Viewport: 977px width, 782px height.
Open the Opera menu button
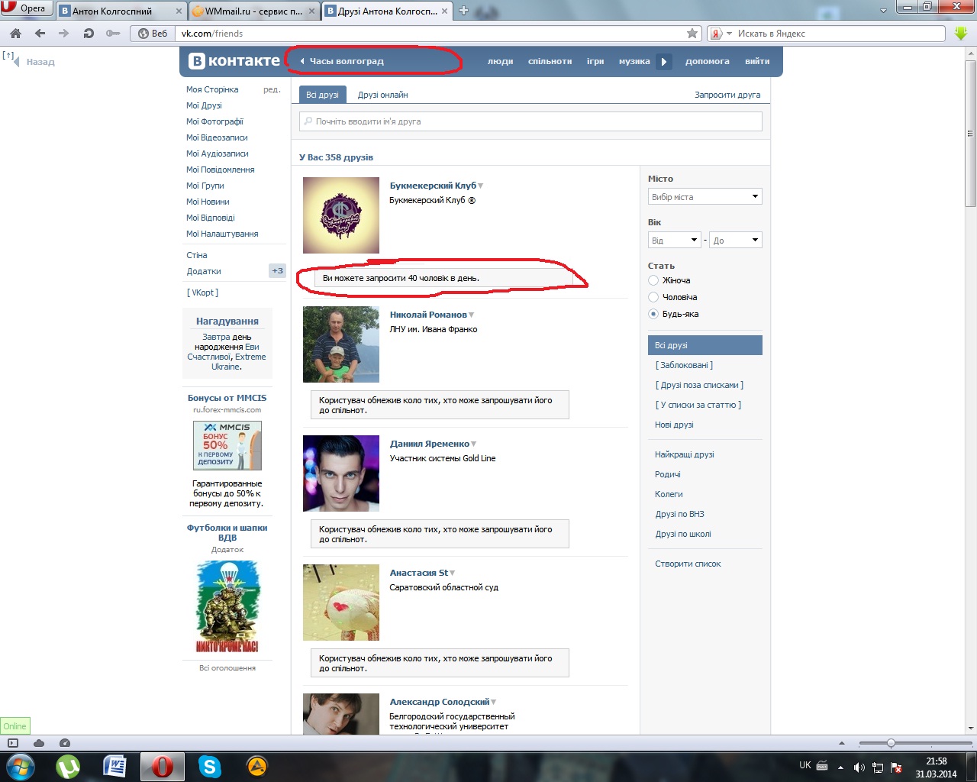tap(24, 8)
